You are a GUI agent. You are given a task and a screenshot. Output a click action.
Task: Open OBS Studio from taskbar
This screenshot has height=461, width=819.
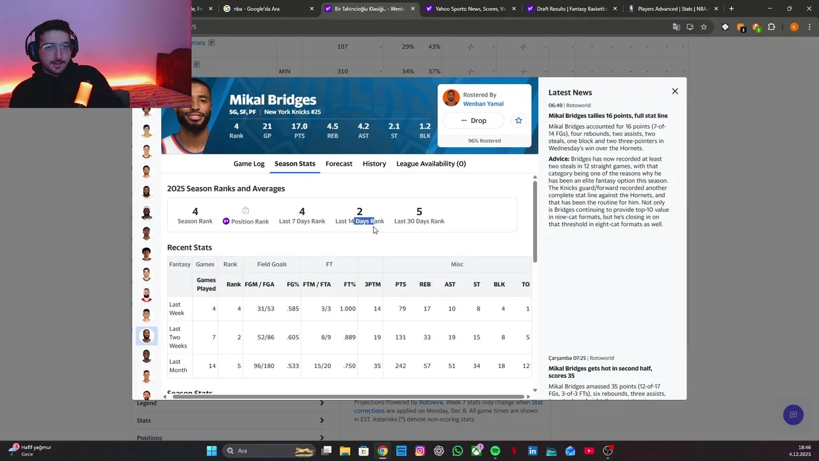[608, 451]
